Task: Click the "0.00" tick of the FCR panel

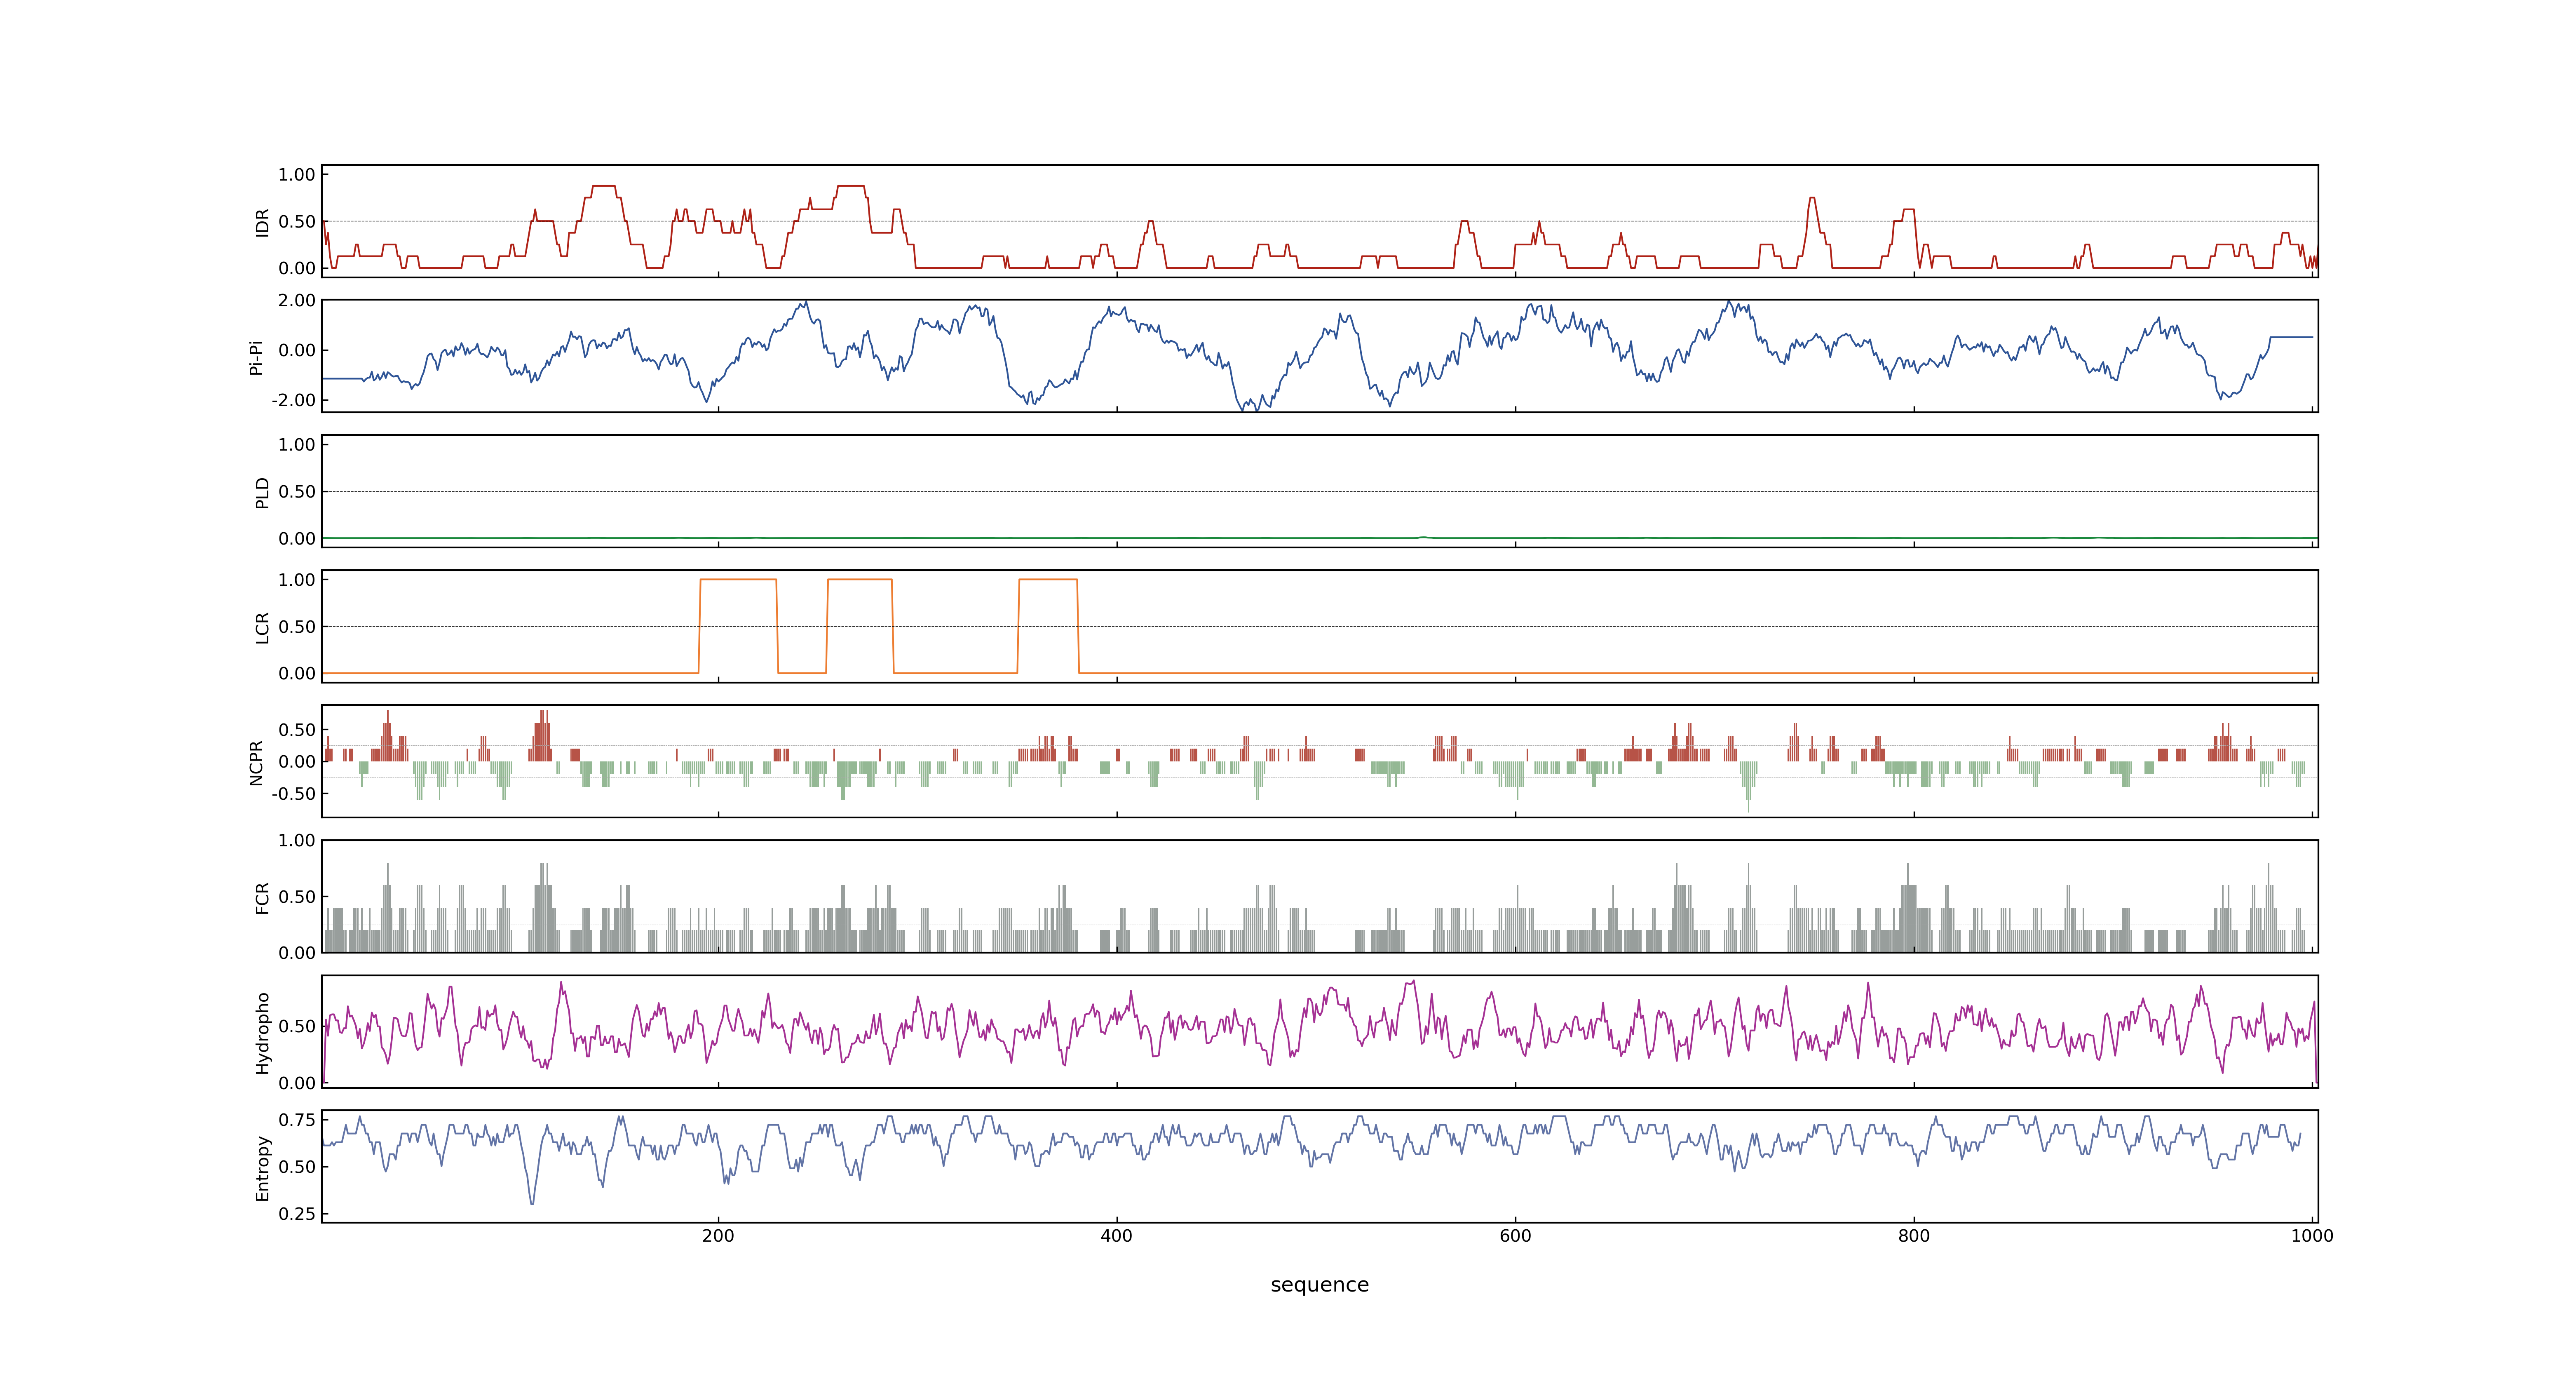Action: click(x=297, y=953)
